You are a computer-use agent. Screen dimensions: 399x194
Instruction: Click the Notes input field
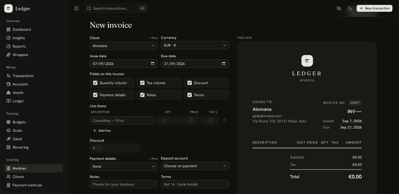pyautogui.click(x=124, y=184)
